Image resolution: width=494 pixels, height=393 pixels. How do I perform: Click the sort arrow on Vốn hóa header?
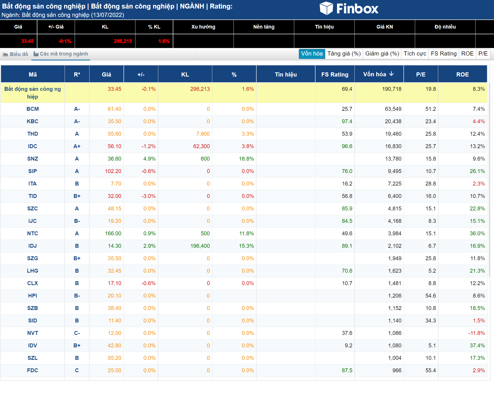[x=392, y=74]
